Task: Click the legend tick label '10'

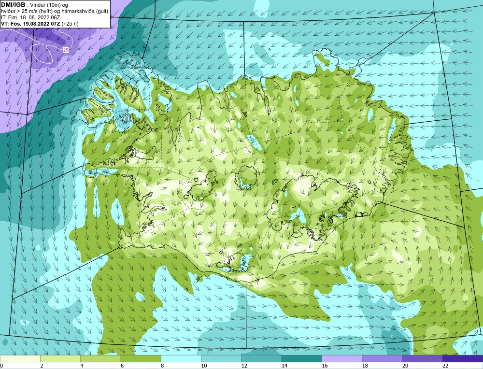Action: [204, 366]
